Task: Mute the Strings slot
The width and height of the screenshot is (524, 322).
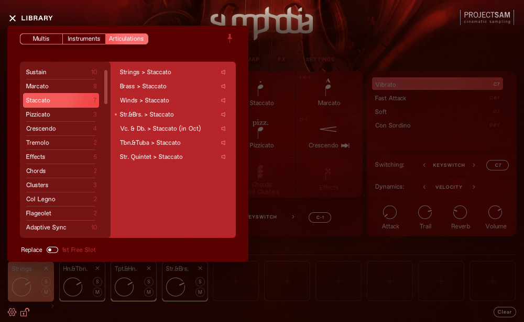Action: [46, 292]
